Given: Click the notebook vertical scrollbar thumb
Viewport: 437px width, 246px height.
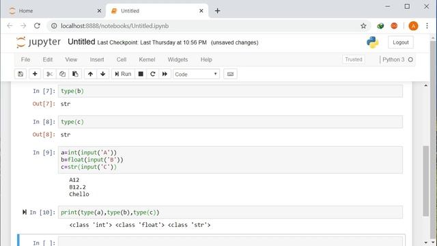Looking at the screenshot, I should click(x=426, y=180).
